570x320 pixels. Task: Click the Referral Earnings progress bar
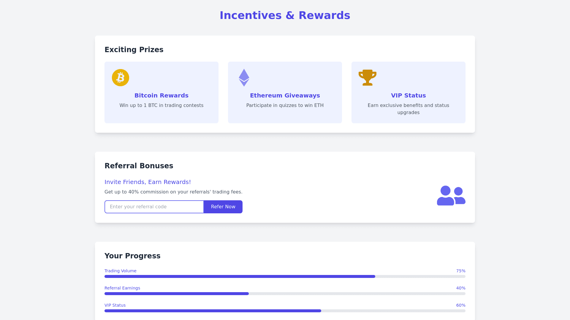click(285, 294)
